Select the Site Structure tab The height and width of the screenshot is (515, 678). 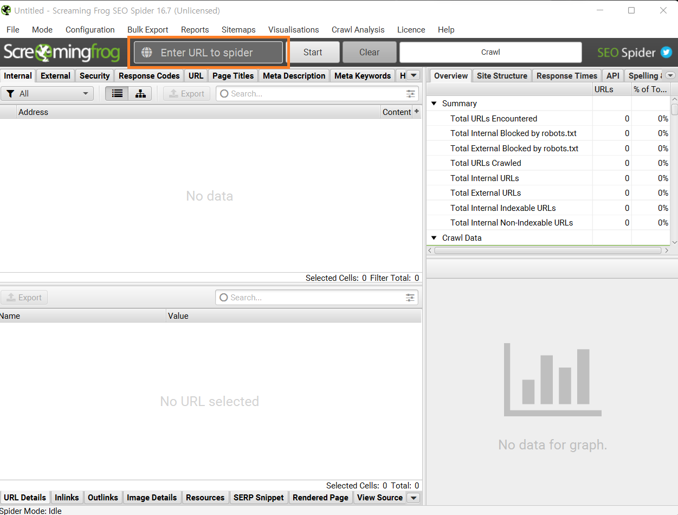coord(502,76)
